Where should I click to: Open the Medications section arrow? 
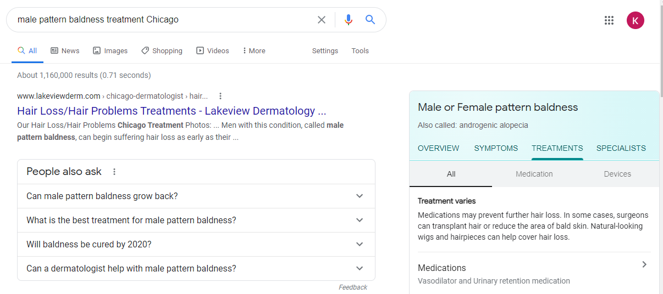tap(644, 264)
